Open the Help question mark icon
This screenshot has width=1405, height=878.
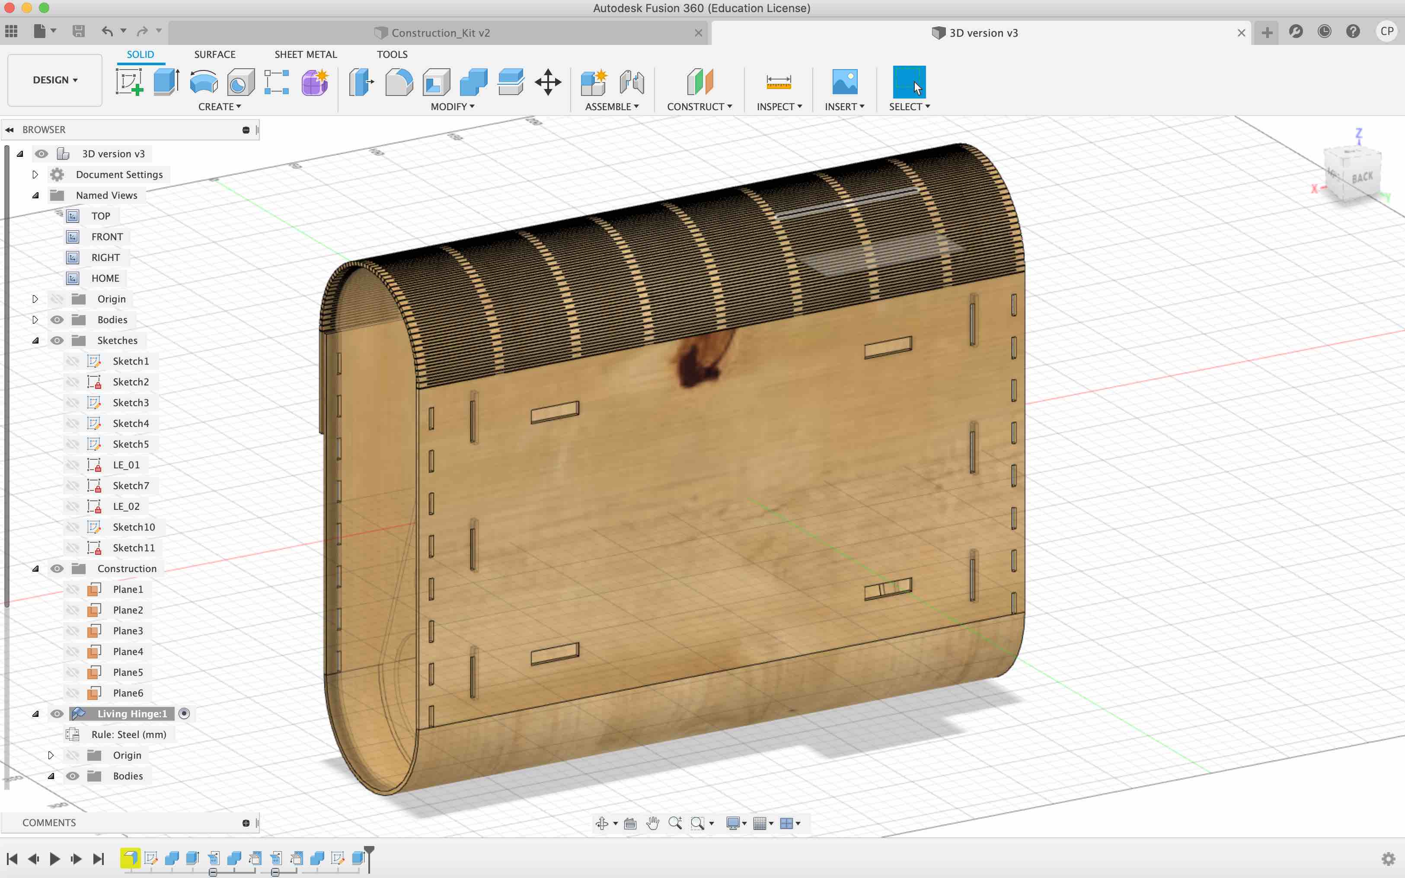(1353, 32)
